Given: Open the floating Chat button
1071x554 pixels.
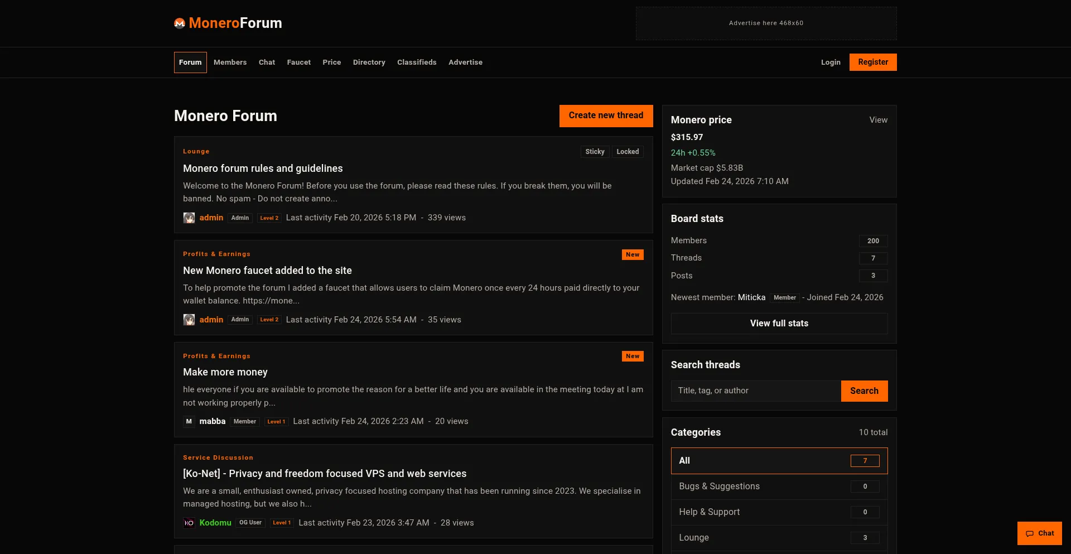Looking at the screenshot, I should pos(1040,533).
